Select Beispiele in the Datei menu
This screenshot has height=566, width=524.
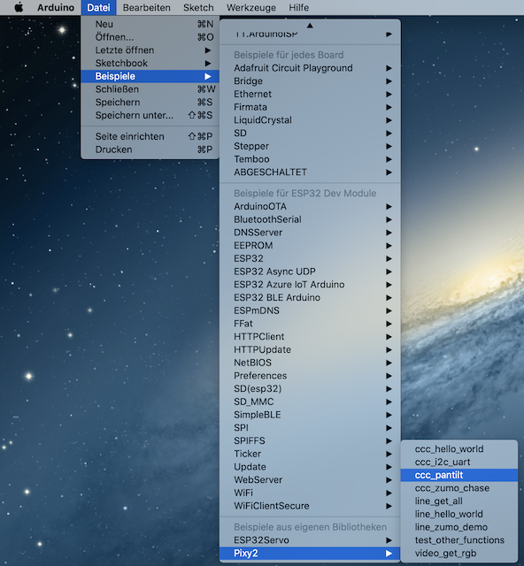tap(150, 76)
